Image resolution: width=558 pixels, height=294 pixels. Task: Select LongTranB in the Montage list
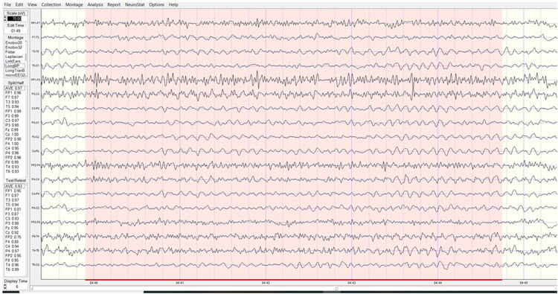(x=14, y=71)
